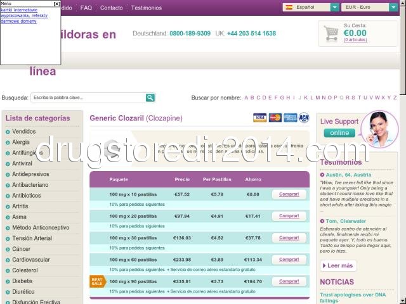Image resolution: width=406 pixels, height=304 pixels.
Task: Open the Testimonios menu item
Action: click(x=147, y=8)
